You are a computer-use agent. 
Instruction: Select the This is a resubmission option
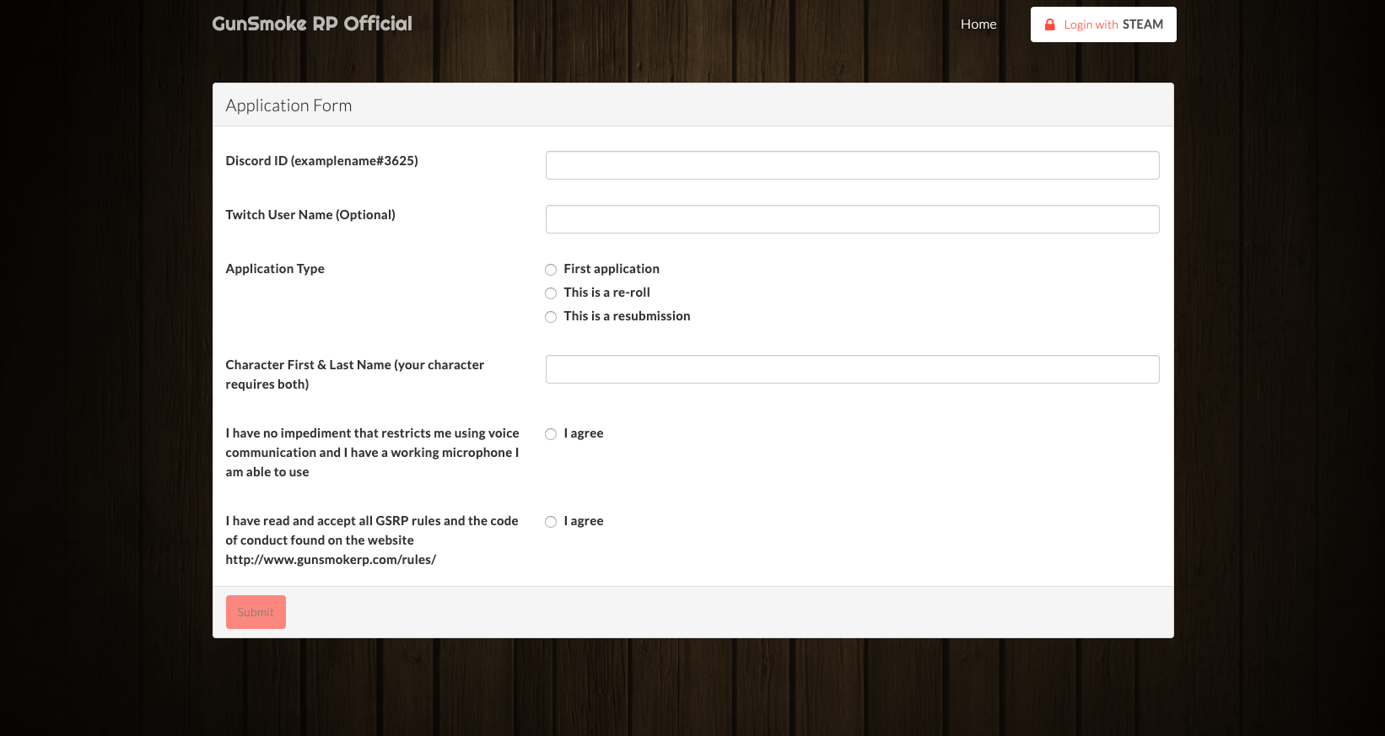click(551, 317)
